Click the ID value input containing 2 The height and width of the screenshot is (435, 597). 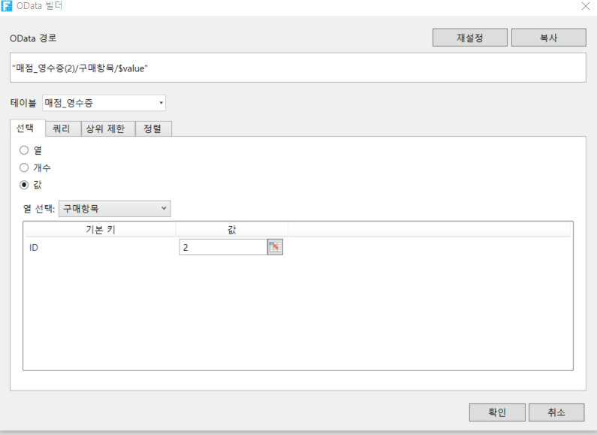(x=222, y=247)
